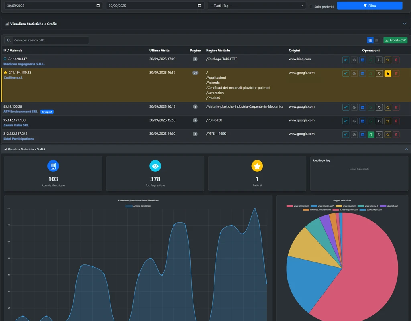Click the building icon above 103 Aziende Identificate
The height and width of the screenshot is (321, 411).
pyautogui.click(x=53, y=166)
